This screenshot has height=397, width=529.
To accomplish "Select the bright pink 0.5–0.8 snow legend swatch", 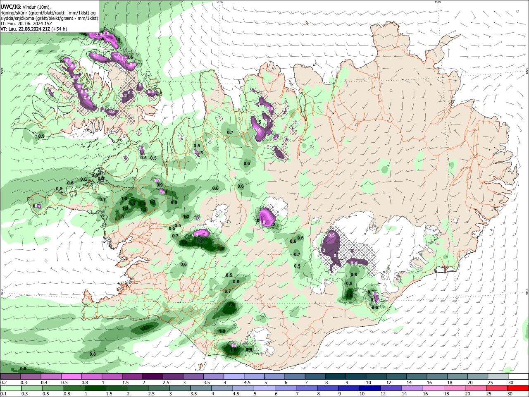I will pyautogui.click(x=71, y=376).
